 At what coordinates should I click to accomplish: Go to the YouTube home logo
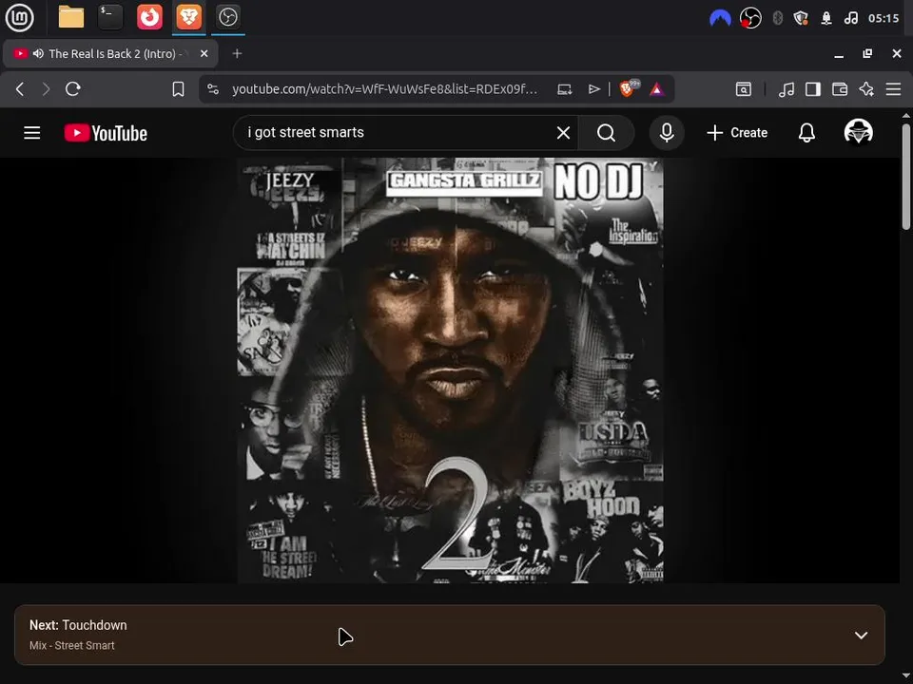pyautogui.click(x=106, y=133)
